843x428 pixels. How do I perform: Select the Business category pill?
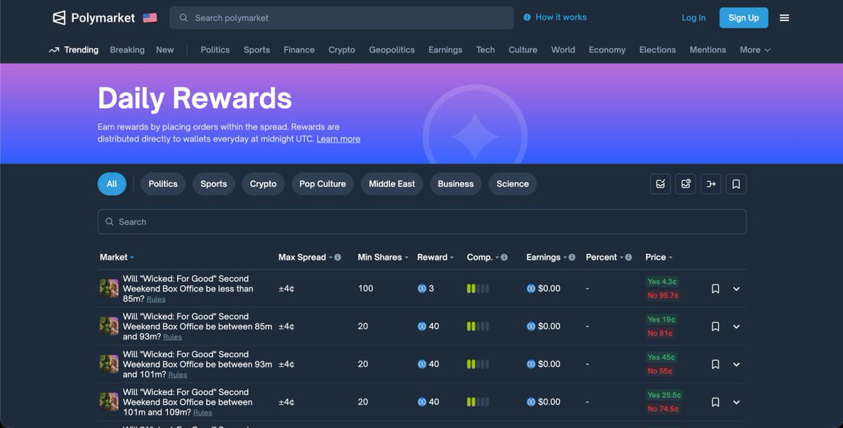point(456,184)
